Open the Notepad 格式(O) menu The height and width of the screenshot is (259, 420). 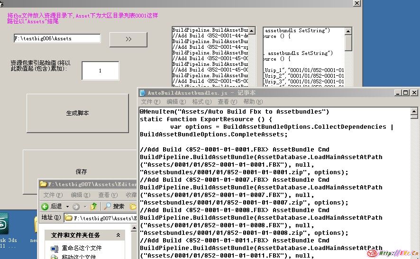(198, 102)
